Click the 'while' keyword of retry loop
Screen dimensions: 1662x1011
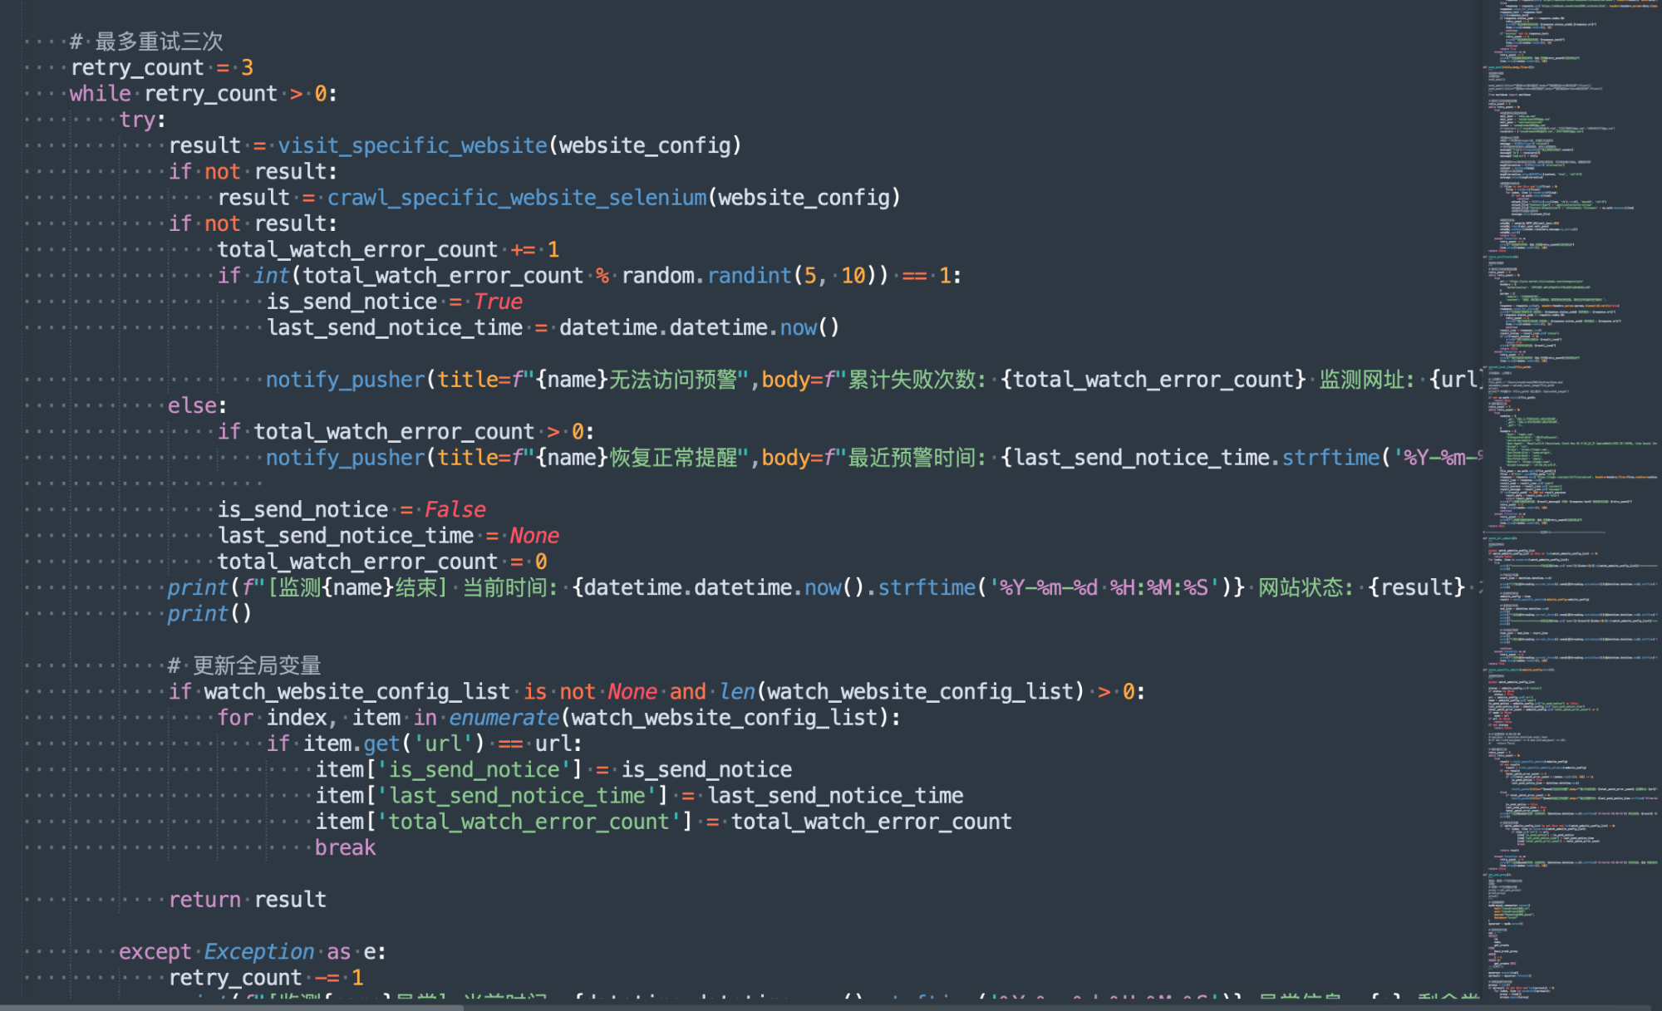(x=100, y=94)
